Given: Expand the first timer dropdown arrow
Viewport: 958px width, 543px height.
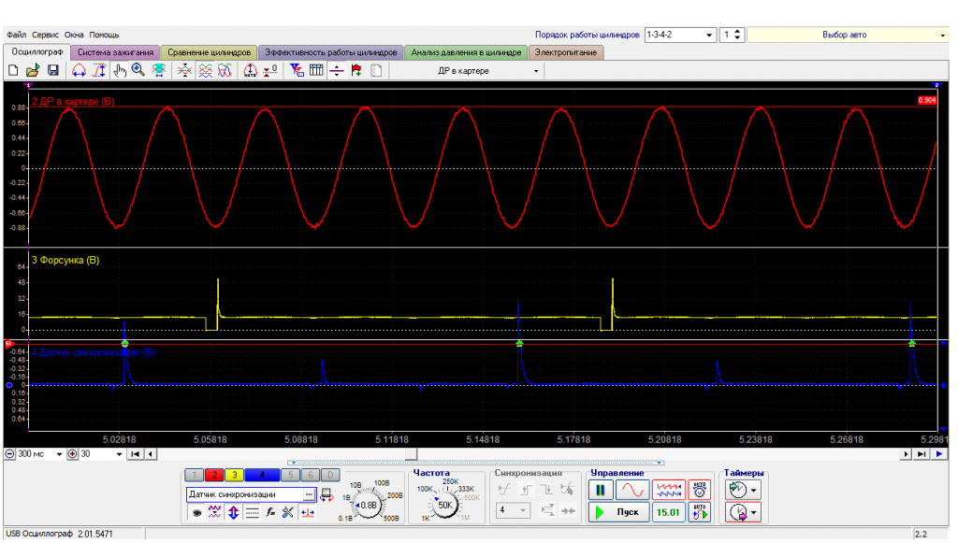Looking at the screenshot, I should [x=754, y=491].
